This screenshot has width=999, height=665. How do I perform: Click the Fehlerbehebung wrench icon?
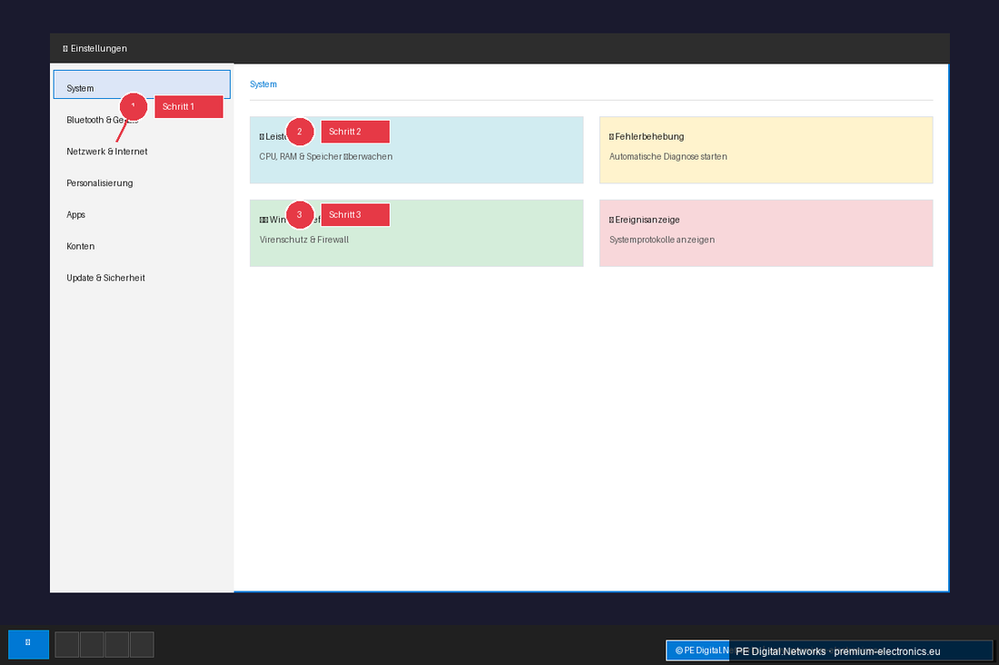click(x=610, y=136)
